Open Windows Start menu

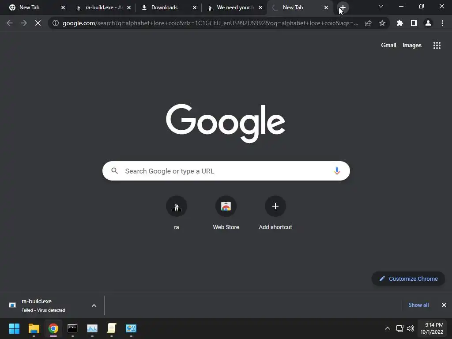[14, 328]
